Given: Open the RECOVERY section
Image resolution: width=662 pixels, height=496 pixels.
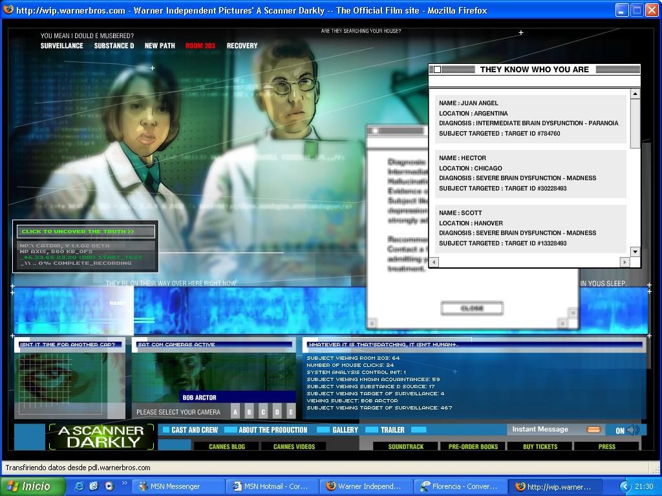Looking at the screenshot, I should click(242, 46).
